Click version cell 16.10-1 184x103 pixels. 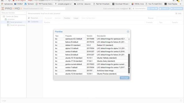89,58
